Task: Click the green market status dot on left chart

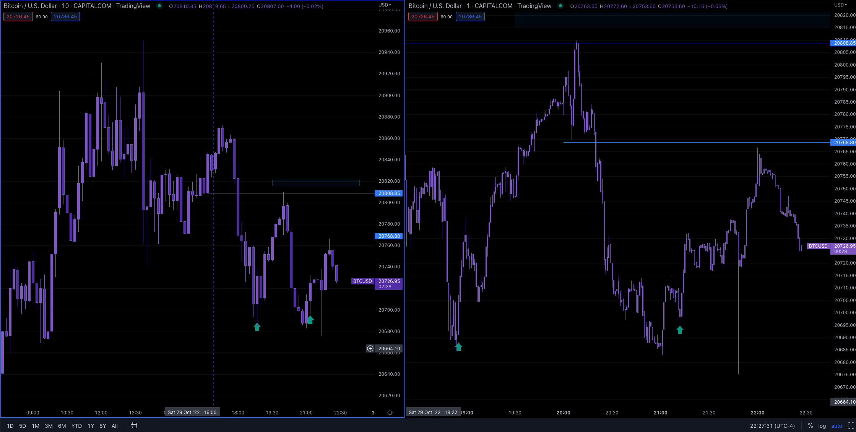Action: (x=159, y=6)
